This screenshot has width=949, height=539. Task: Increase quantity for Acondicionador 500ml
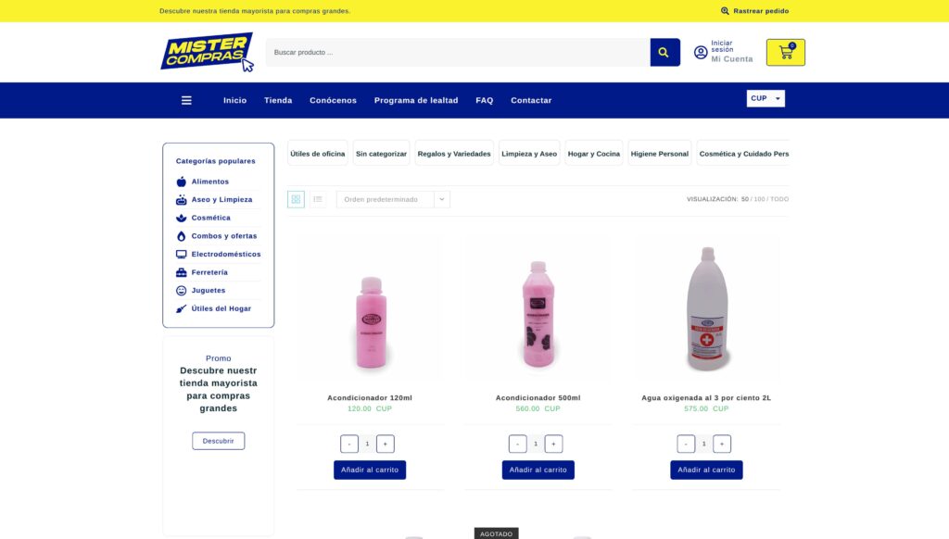pos(553,444)
